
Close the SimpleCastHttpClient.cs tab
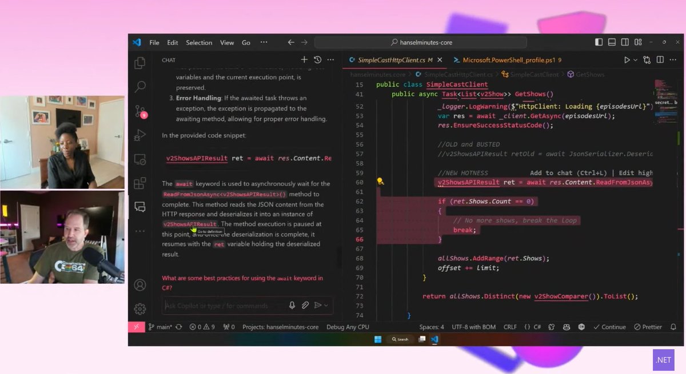pos(438,59)
